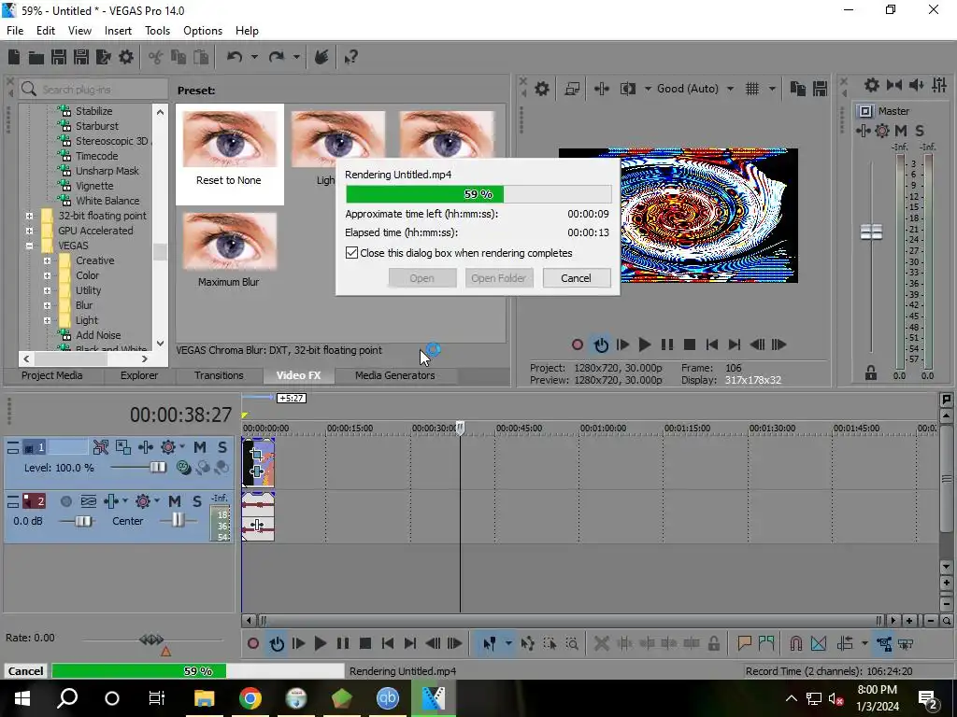
Task: Toggle Mute on video track 1
Action: click(x=200, y=447)
